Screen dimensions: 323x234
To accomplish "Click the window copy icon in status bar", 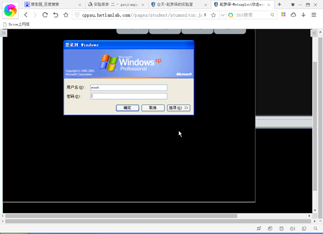I will pos(304,228).
